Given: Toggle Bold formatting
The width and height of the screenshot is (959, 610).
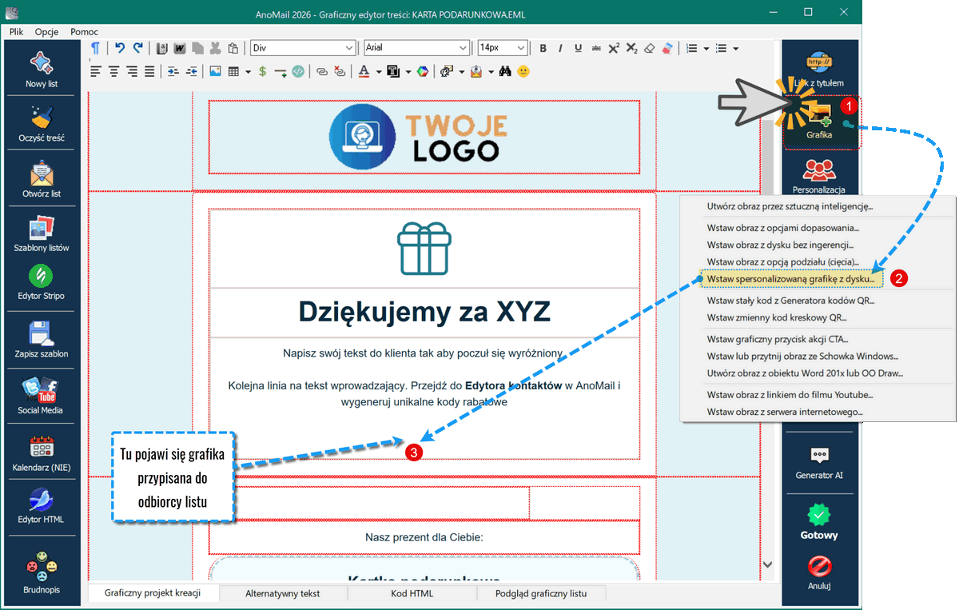Looking at the screenshot, I should (543, 48).
